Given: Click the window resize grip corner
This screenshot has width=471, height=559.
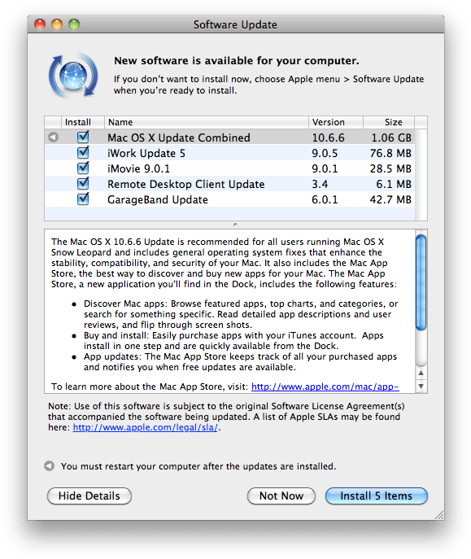Looking at the screenshot, I should pos(439,515).
